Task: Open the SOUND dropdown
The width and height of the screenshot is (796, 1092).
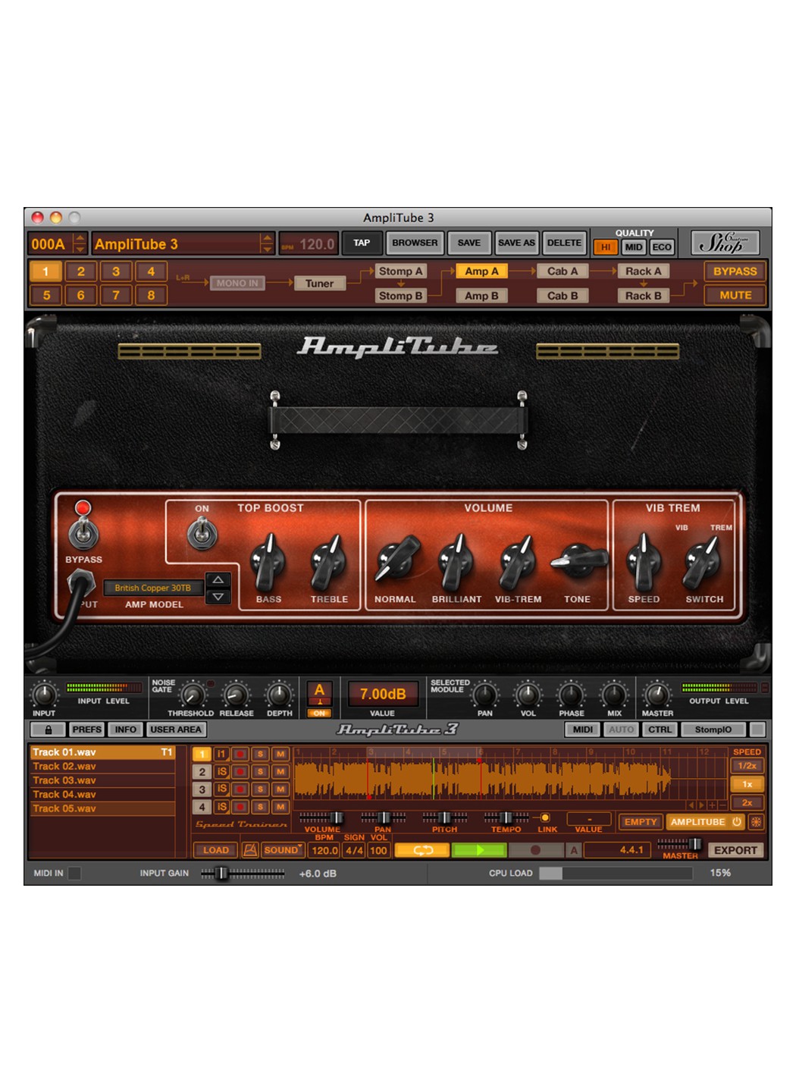Action: [x=282, y=850]
